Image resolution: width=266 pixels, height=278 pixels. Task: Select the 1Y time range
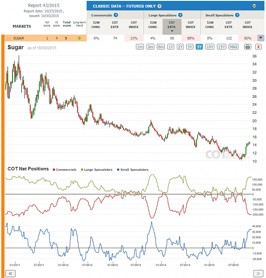click(171, 47)
